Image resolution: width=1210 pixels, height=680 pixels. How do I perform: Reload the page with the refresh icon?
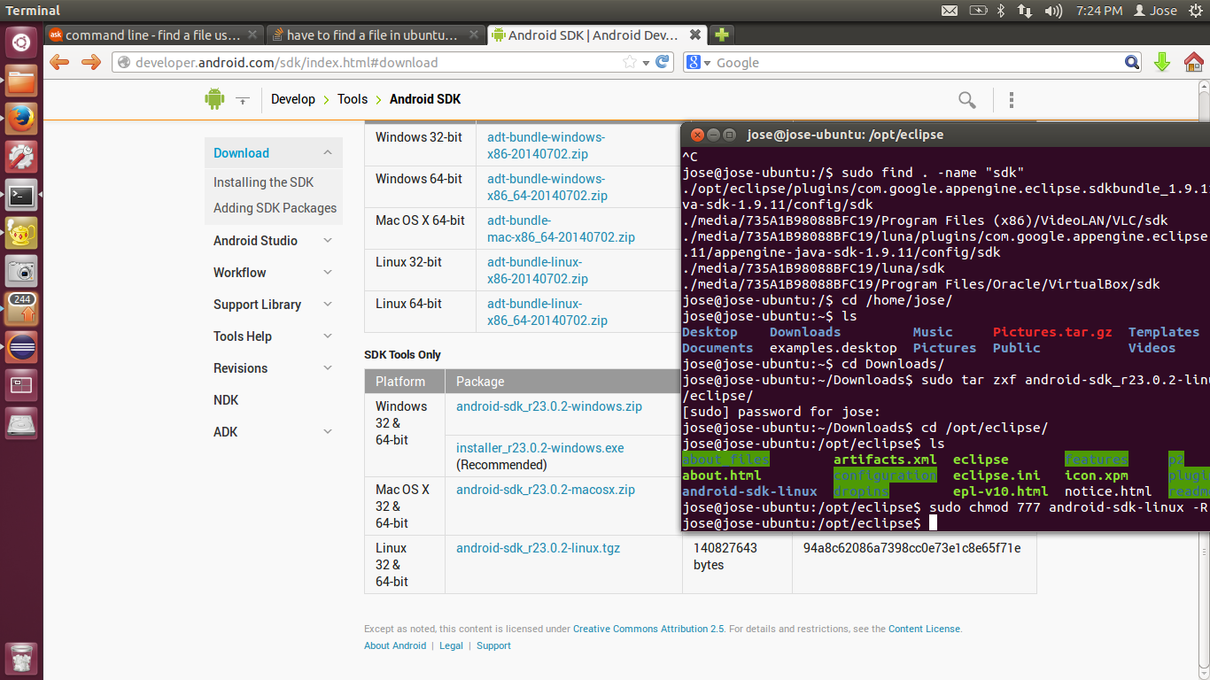(x=663, y=62)
